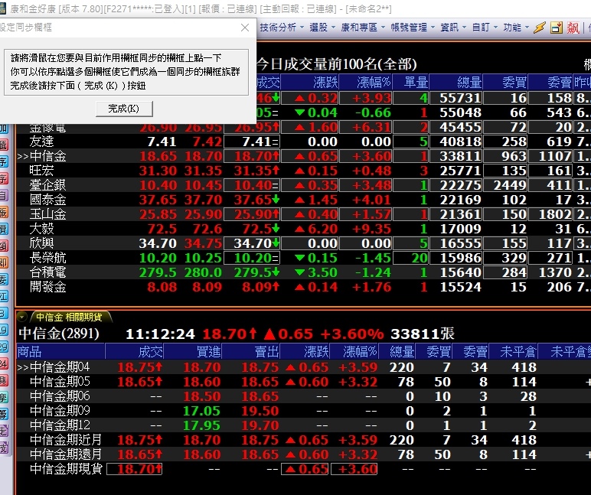Select the 中信金期12 futures row
This screenshot has width=591, height=495.
pyautogui.click(x=303, y=425)
